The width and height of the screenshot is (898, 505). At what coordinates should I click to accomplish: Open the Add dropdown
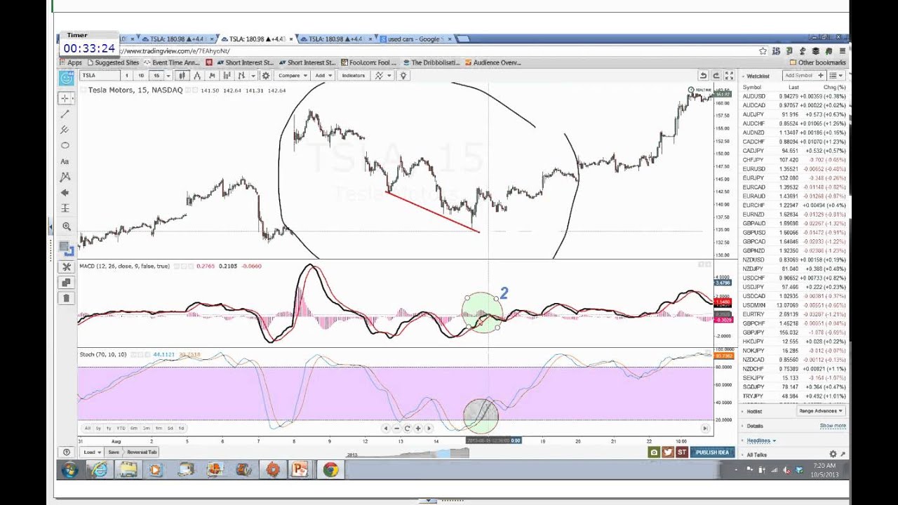[323, 75]
